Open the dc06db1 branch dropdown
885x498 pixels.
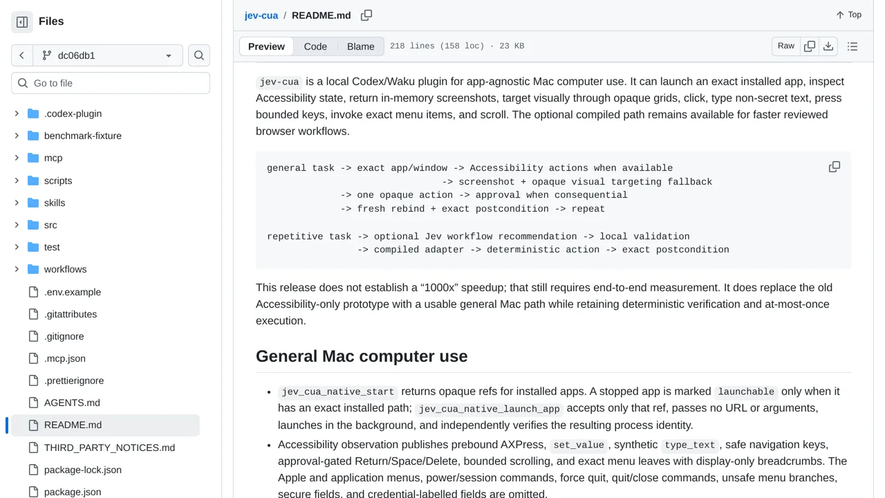(x=107, y=55)
